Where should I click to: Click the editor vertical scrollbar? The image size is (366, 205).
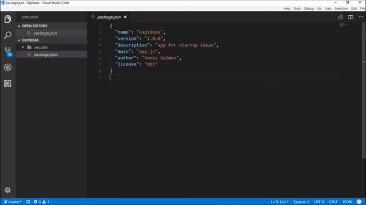tap(364, 91)
